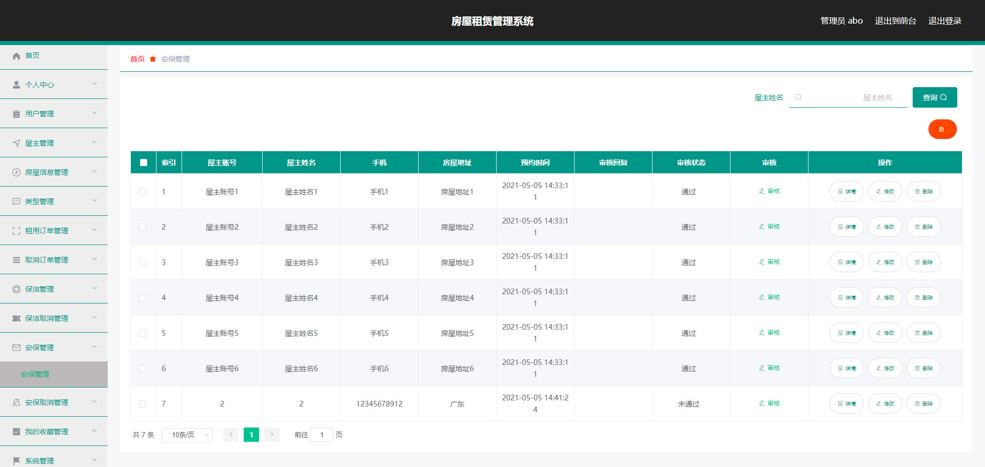This screenshot has height=467, width=985.
Task: Click the 查询 search button
Action: [x=935, y=97]
